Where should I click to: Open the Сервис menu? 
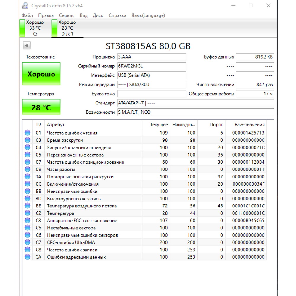(67, 15)
